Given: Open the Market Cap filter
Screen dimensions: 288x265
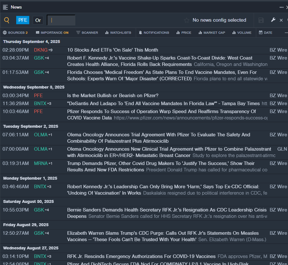Looking at the screenshot, I should pos(212,32).
